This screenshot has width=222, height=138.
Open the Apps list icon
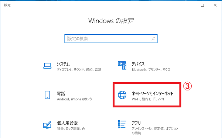[122, 124]
